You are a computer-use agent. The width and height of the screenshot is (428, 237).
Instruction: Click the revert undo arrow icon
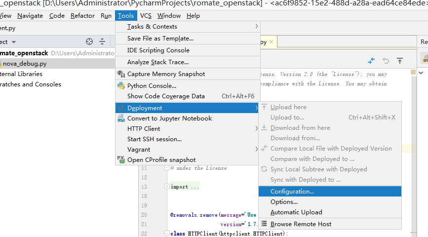coord(386,61)
